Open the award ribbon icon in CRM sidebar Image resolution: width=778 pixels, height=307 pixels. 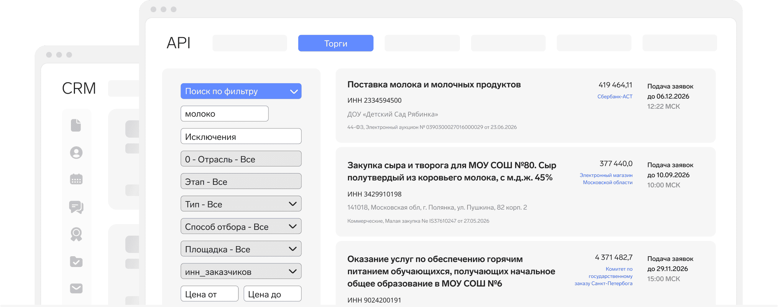[76, 234]
